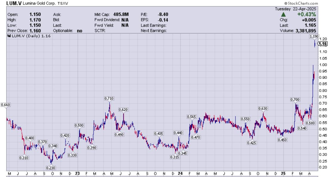Click the P/E value -8.40

[x=163, y=14]
